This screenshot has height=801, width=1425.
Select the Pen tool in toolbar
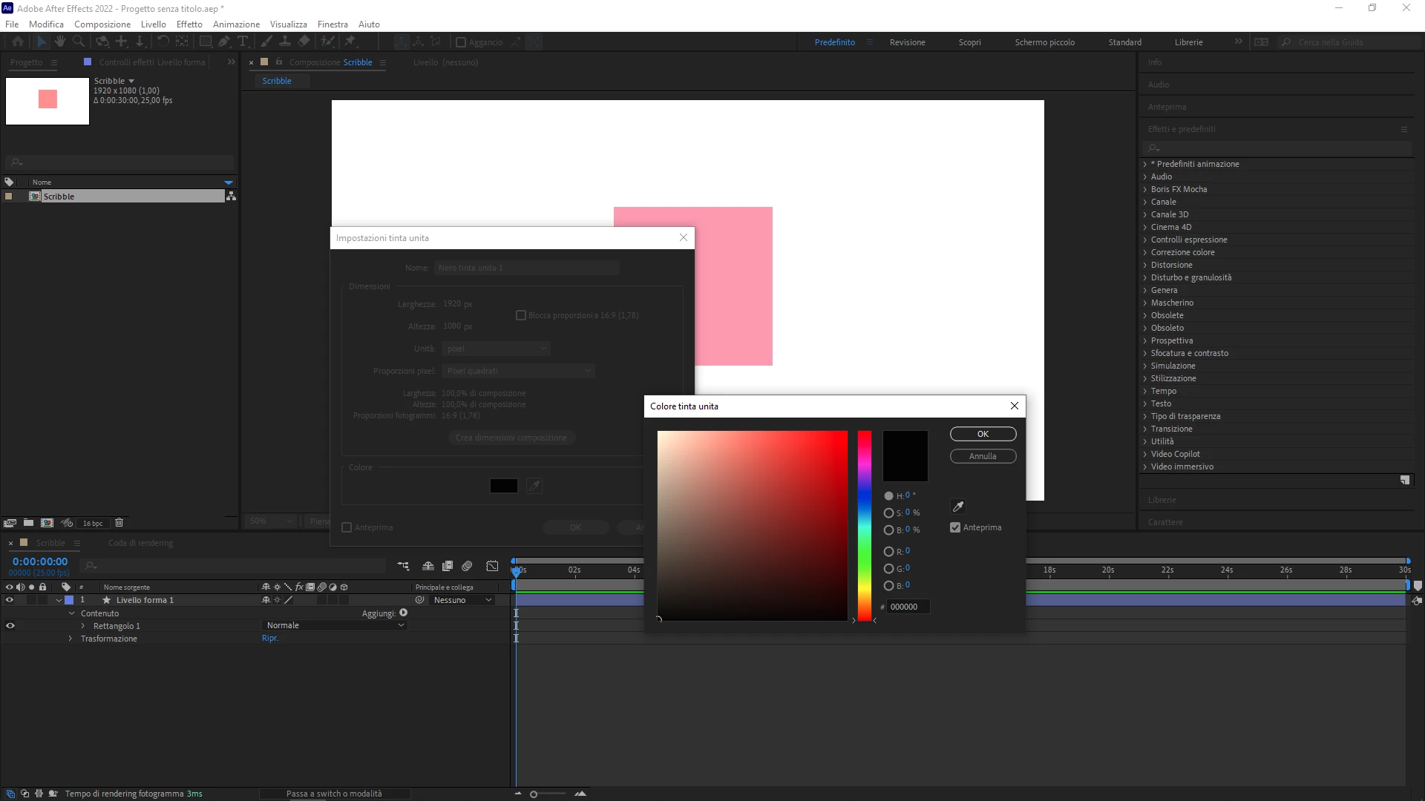pos(223,42)
